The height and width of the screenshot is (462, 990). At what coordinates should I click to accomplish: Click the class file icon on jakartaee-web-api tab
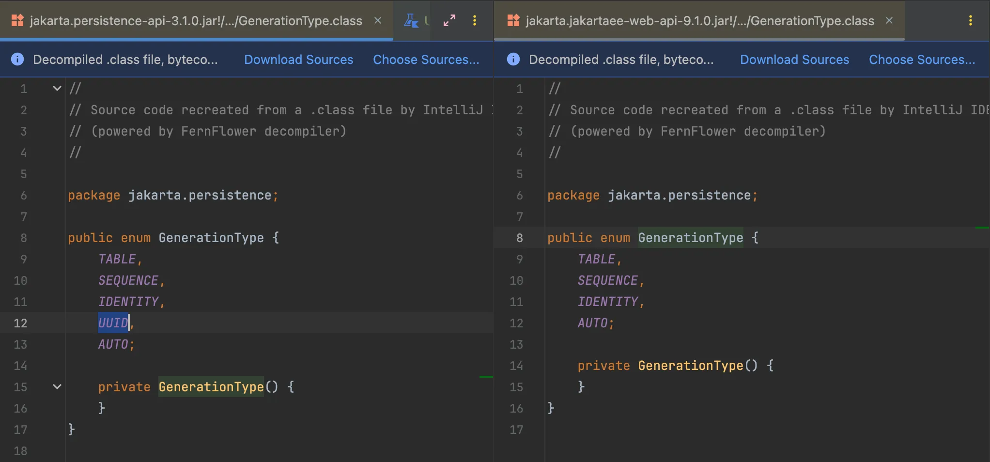pyautogui.click(x=513, y=20)
